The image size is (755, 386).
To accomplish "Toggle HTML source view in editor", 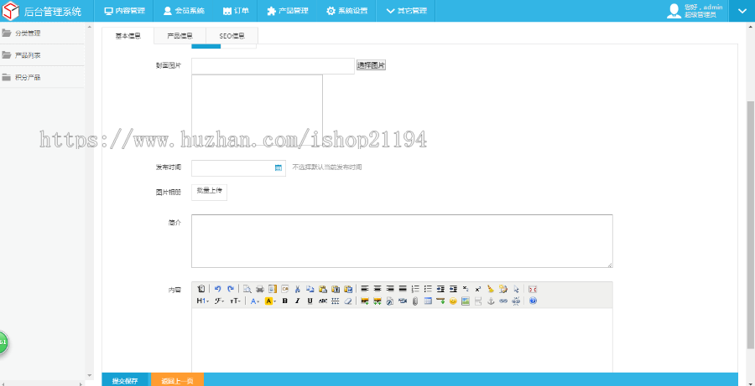I will (x=201, y=289).
